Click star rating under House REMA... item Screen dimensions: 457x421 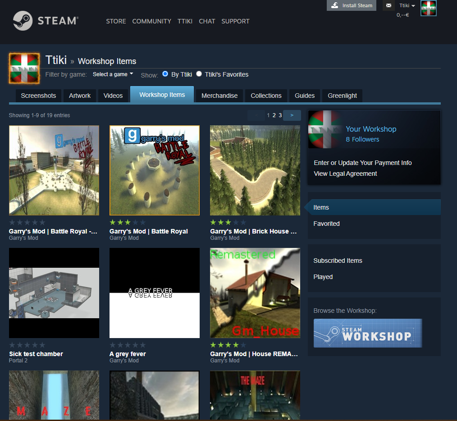tap(228, 345)
